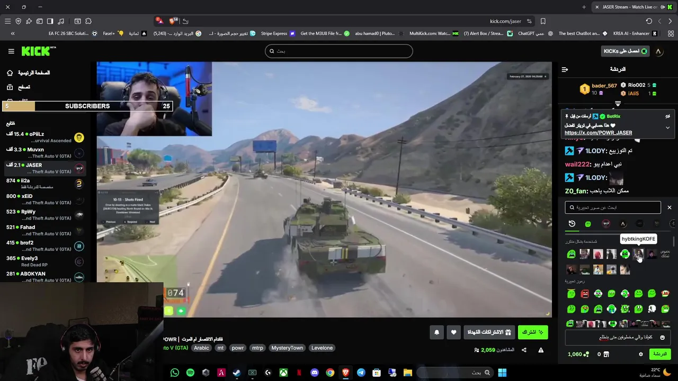Collapse the chat panel
The height and width of the screenshot is (381, 678).
pos(565,69)
